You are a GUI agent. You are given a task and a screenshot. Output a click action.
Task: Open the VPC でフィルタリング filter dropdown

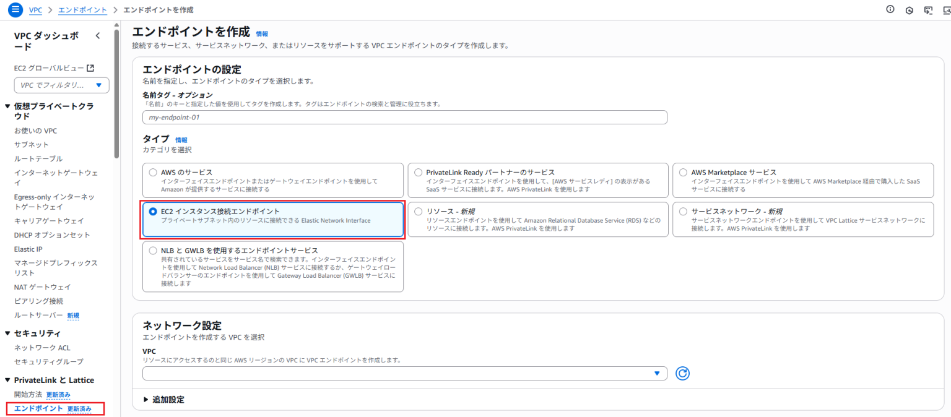click(60, 85)
